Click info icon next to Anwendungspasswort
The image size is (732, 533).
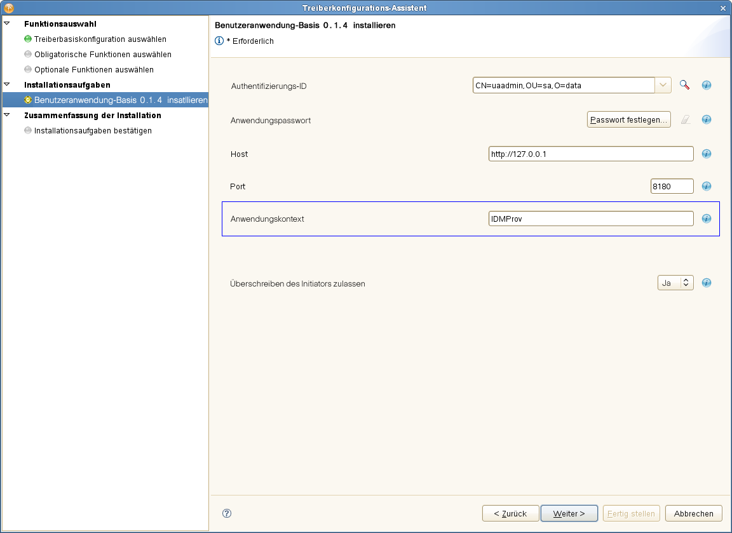tap(706, 119)
